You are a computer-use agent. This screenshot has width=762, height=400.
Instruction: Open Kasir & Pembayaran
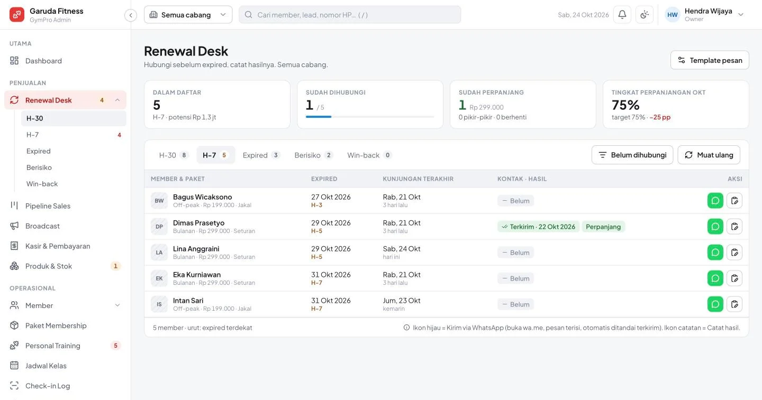pos(66,246)
